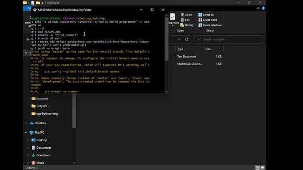
Task: Expand the Music tree node
Action: click(28, 162)
